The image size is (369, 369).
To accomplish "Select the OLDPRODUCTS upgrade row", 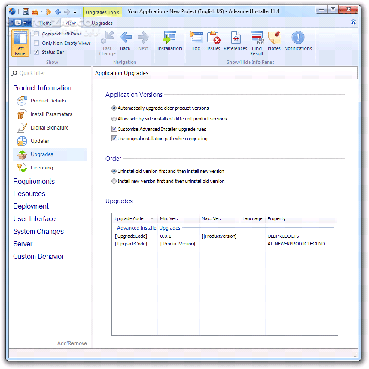I will coord(225,236).
